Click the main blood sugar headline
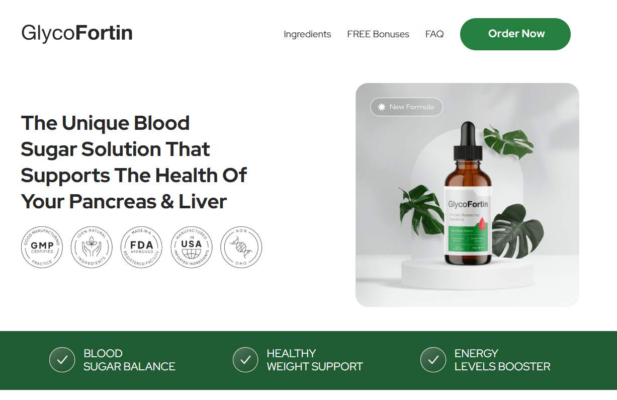This screenshot has width=617, height=400. (x=134, y=163)
